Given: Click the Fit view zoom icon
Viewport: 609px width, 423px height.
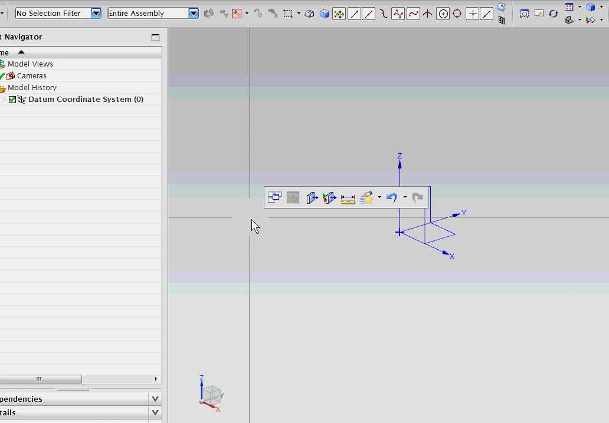Looking at the screenshot, I should pyautogui.click(x=525, y=14).
